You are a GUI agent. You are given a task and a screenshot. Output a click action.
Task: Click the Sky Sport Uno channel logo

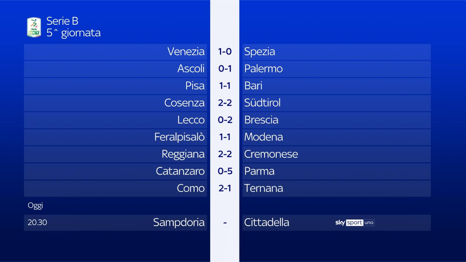coord(354,223)
